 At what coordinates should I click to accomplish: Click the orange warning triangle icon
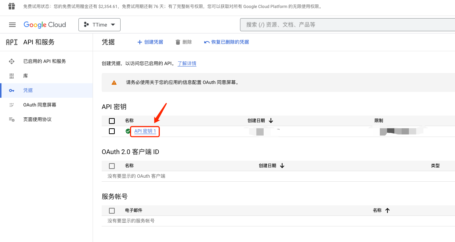click(x=114, y=82)
